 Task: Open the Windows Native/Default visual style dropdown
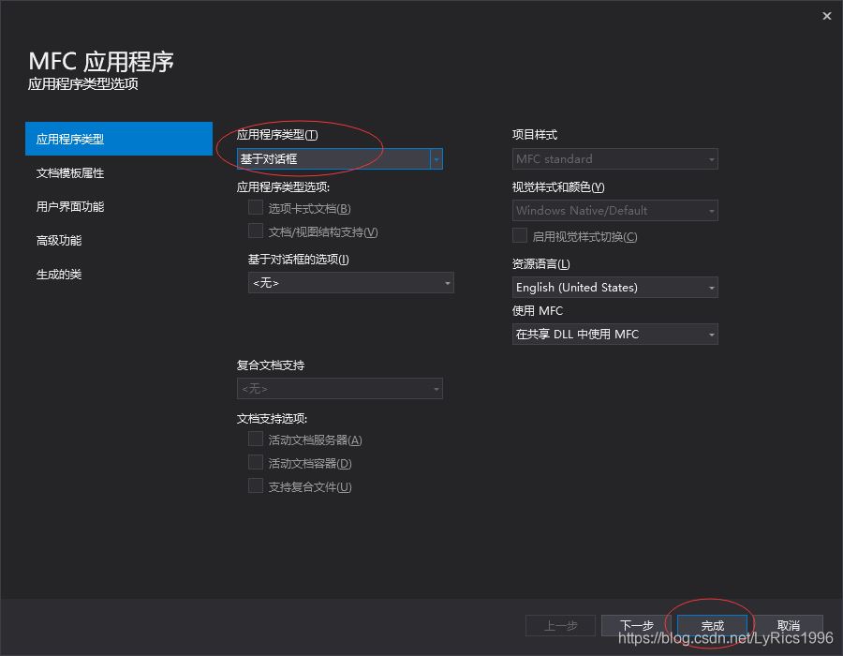click(x=614, y=210)
